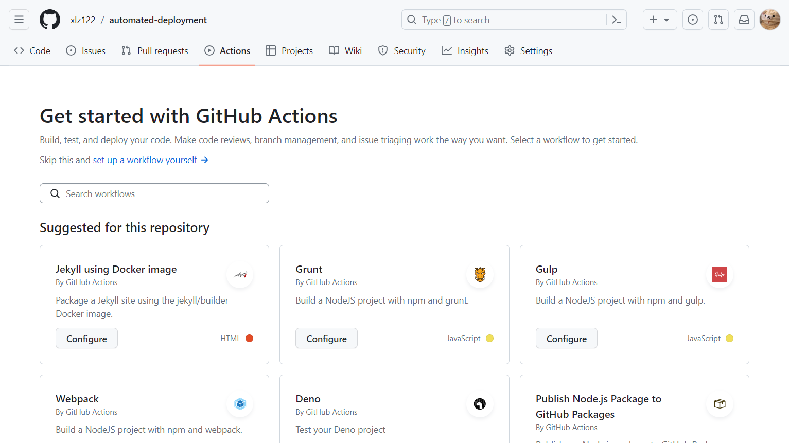Viewport: 789px width, 443px height.
Task: Open the pull requests icon in header
Action: coord(718,20)
